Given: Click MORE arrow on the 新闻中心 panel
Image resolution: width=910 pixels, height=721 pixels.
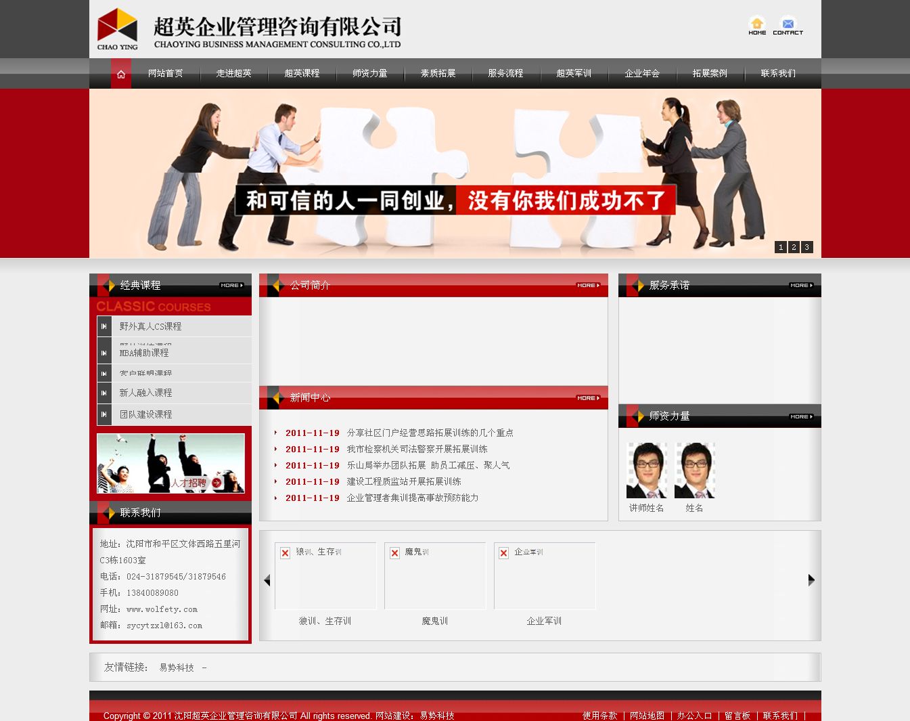Looking at the screenshot, I should pyautogui.click(x=587, y=397).
